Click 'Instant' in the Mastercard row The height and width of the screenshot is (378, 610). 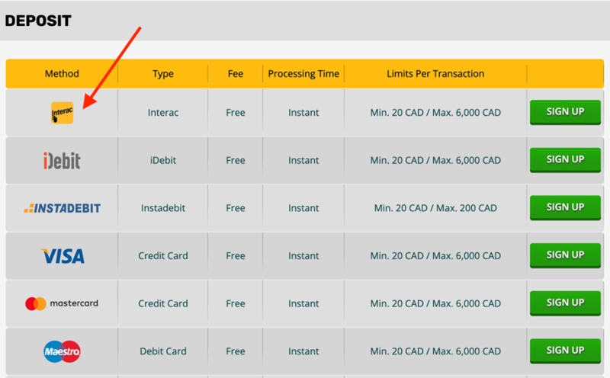[x=303, y=303]
